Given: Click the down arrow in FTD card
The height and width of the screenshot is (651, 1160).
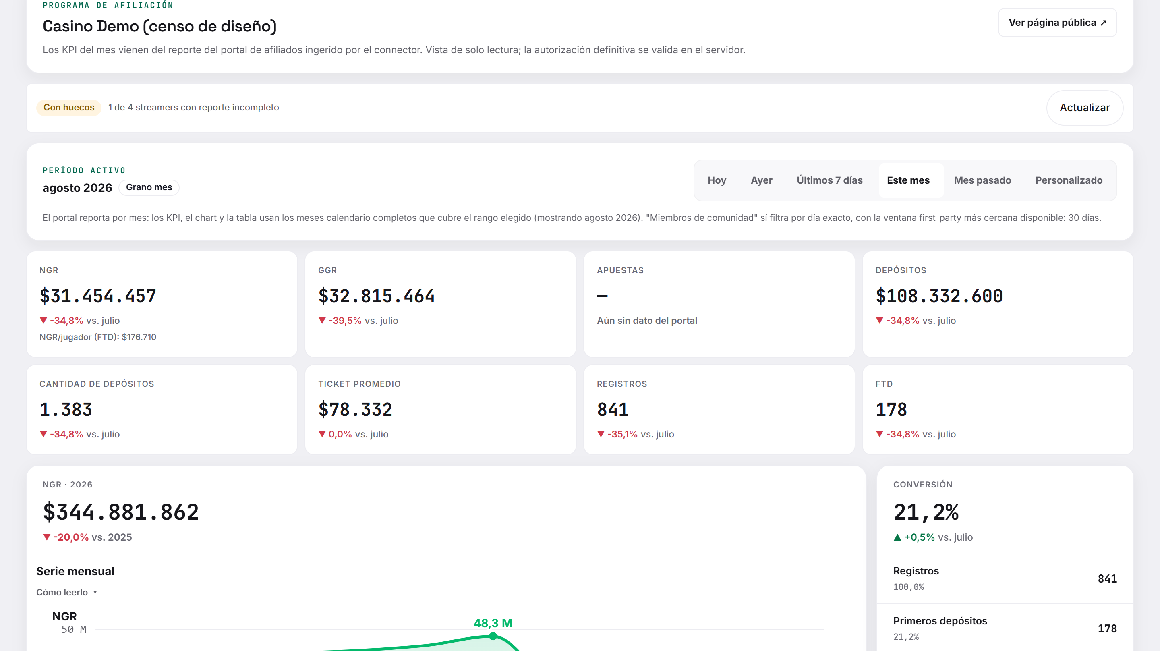Looking at the screenshot, I should 879,434.
